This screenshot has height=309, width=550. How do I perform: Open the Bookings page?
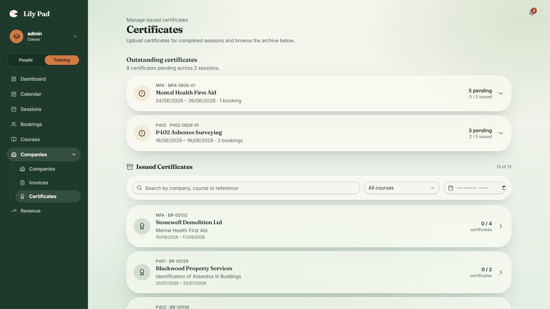(44, 124)
